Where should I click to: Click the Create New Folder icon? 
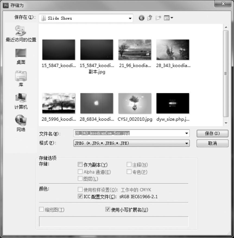(x=158, y=18)
